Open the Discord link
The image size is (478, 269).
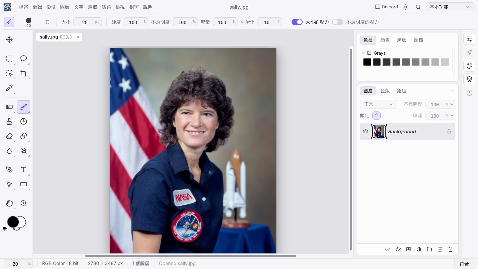387,7
